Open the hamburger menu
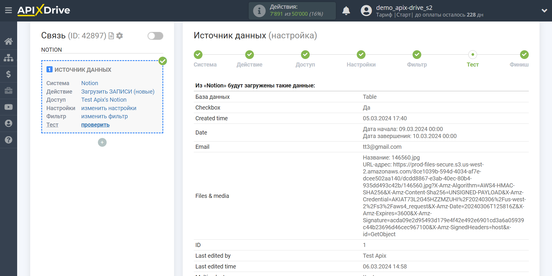The height and width of the screenshot is (276, 552). 8,10
